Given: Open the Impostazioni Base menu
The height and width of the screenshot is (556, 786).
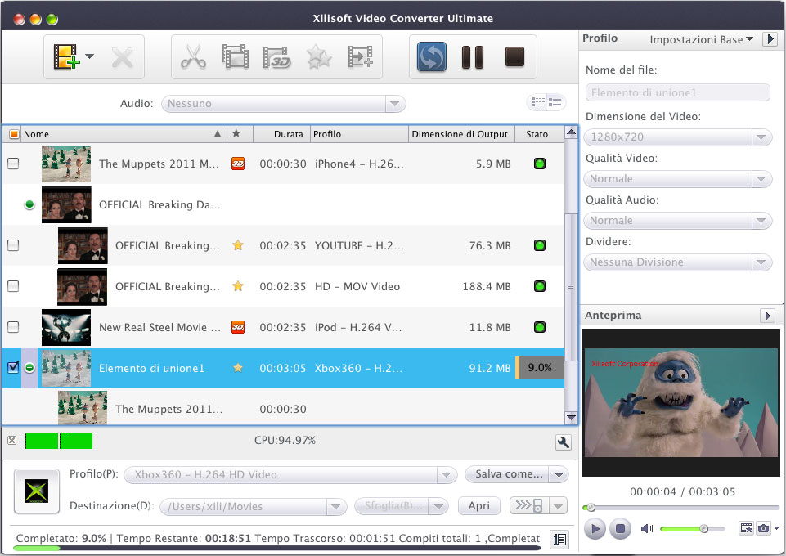Looking at the screenshot, I should (x=701, y=39).
